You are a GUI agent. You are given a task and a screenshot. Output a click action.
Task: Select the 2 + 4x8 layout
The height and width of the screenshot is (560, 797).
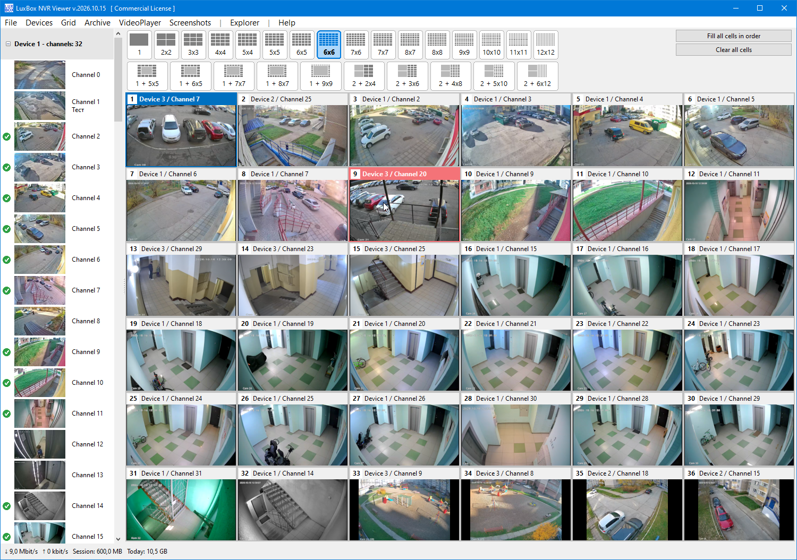451,76
